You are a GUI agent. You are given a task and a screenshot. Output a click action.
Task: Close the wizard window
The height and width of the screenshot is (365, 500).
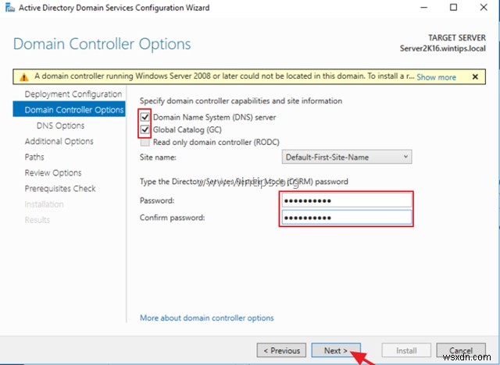point(484,7)
